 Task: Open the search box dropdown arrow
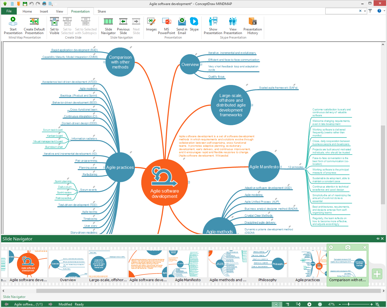coord(365,11)
